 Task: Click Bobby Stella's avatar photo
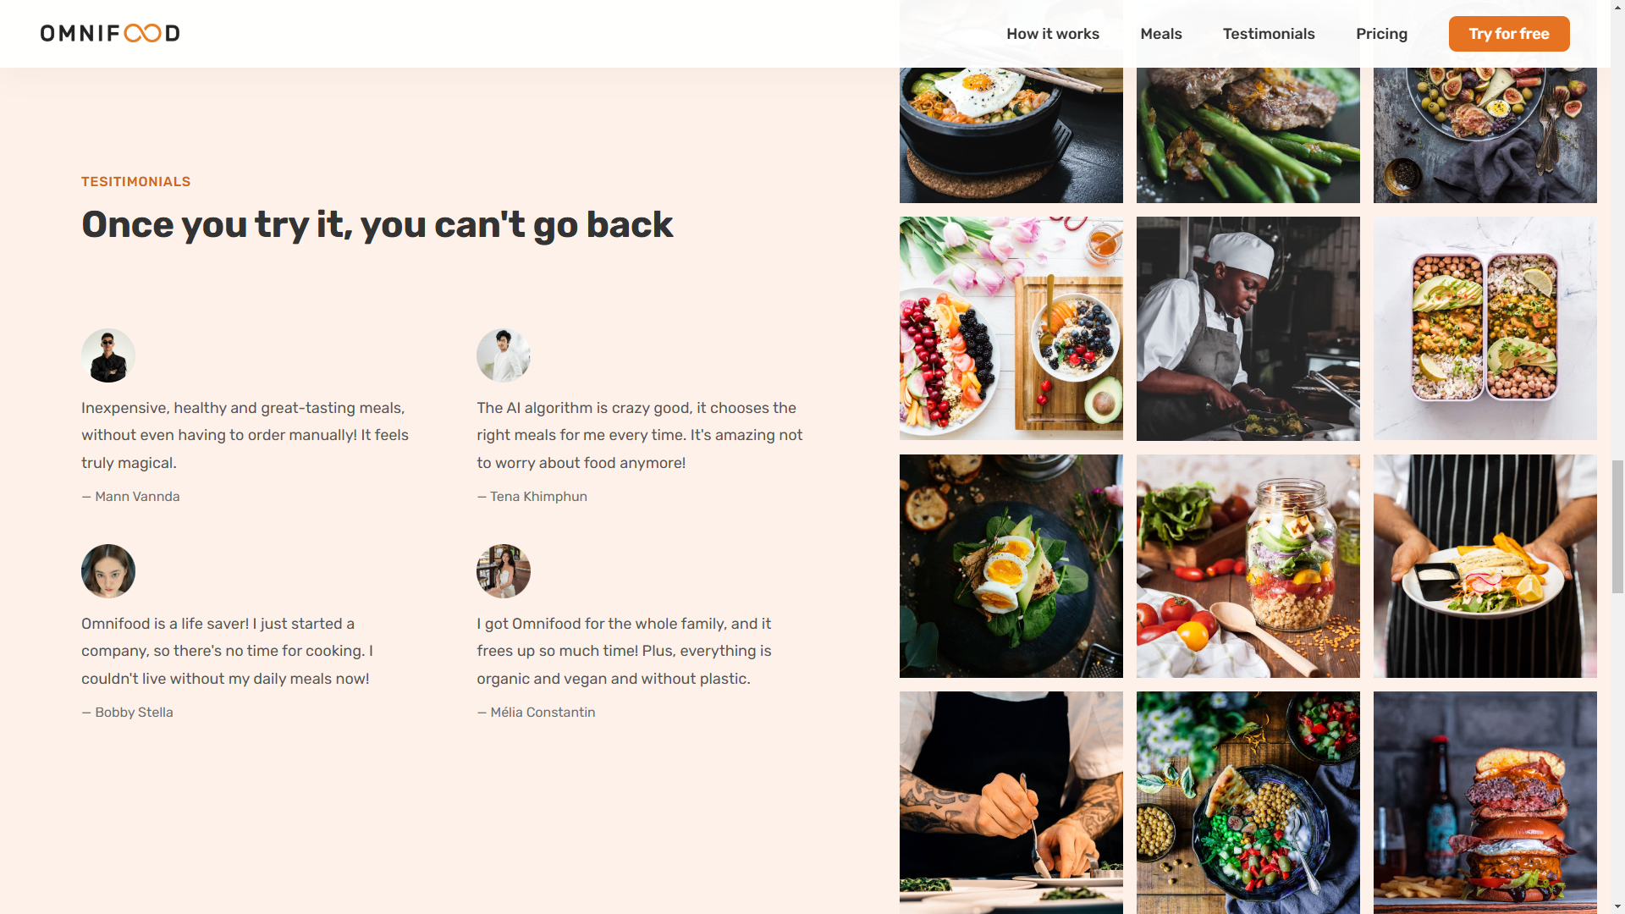coord(108,571)
